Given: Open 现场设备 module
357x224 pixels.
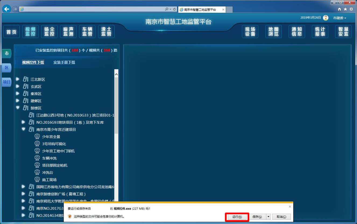Looking at the screenshot, I should [250, 32].
